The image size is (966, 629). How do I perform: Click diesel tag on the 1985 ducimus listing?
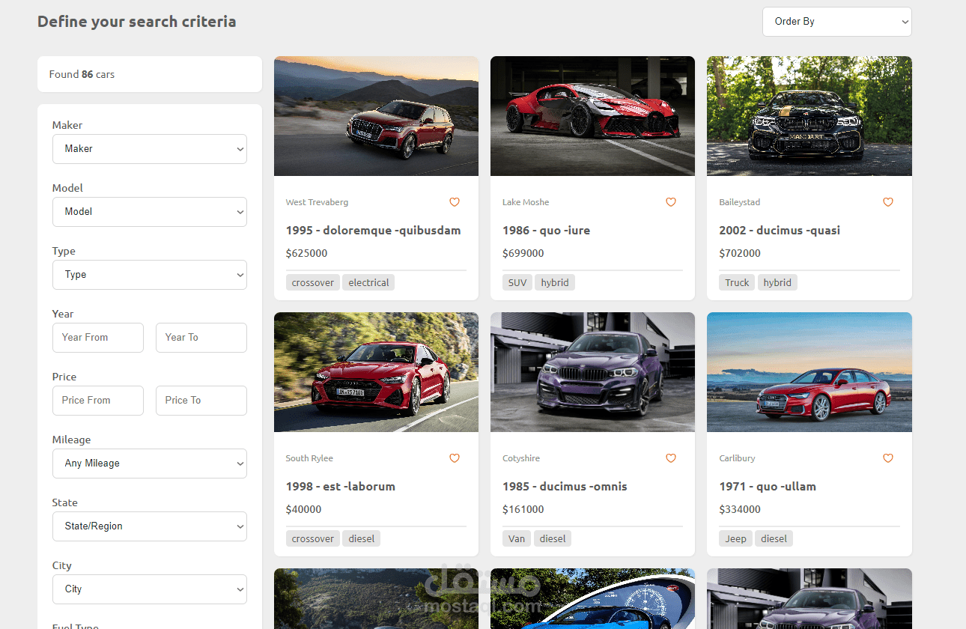pyautogui.click(x=553, y=538)
